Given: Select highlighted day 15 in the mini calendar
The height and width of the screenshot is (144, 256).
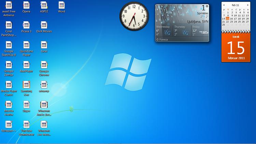Looking at the screenshot, I should (227, 18).
